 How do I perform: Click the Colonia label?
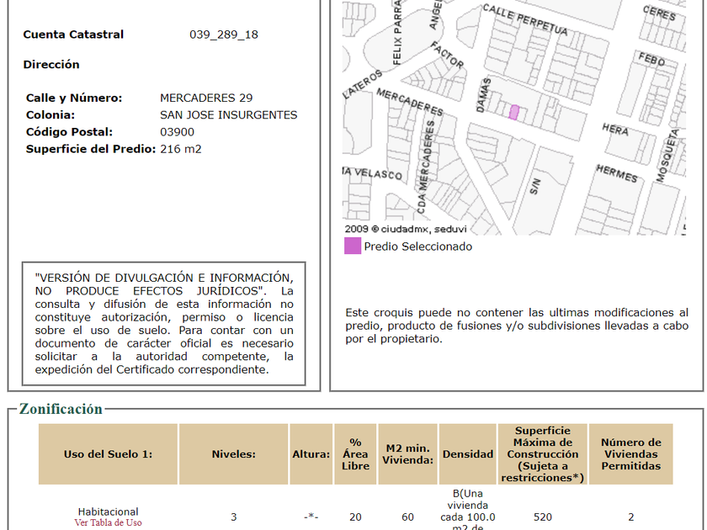(50, 115)
